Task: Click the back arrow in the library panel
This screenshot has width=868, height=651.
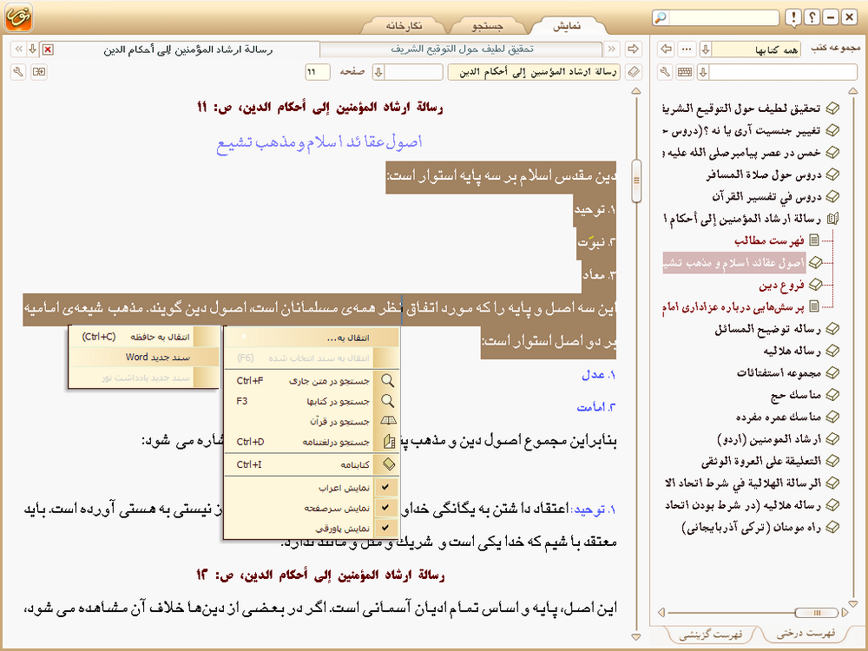Action: click(667, 49)
